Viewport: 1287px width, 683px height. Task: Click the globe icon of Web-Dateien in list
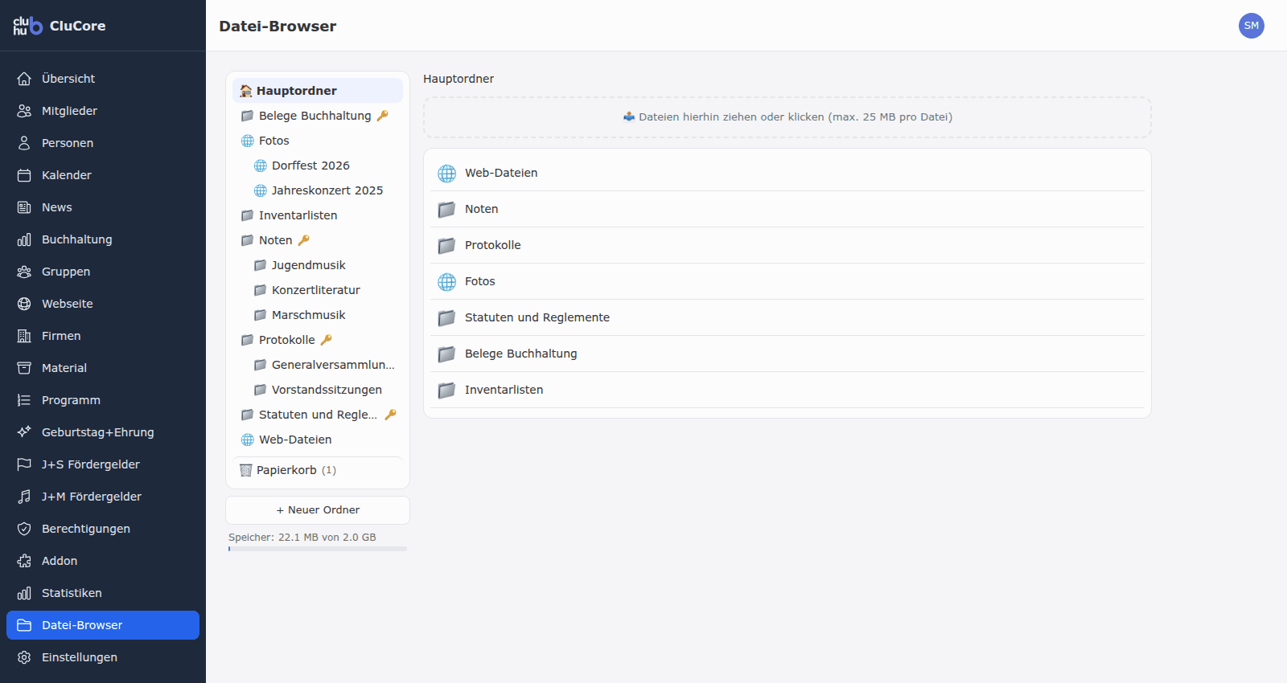click(447, 174)
